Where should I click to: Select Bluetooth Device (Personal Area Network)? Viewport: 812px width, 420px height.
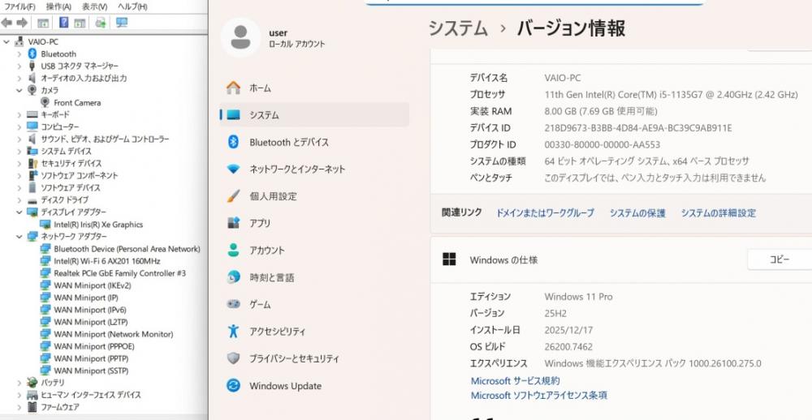click(127, 249)
